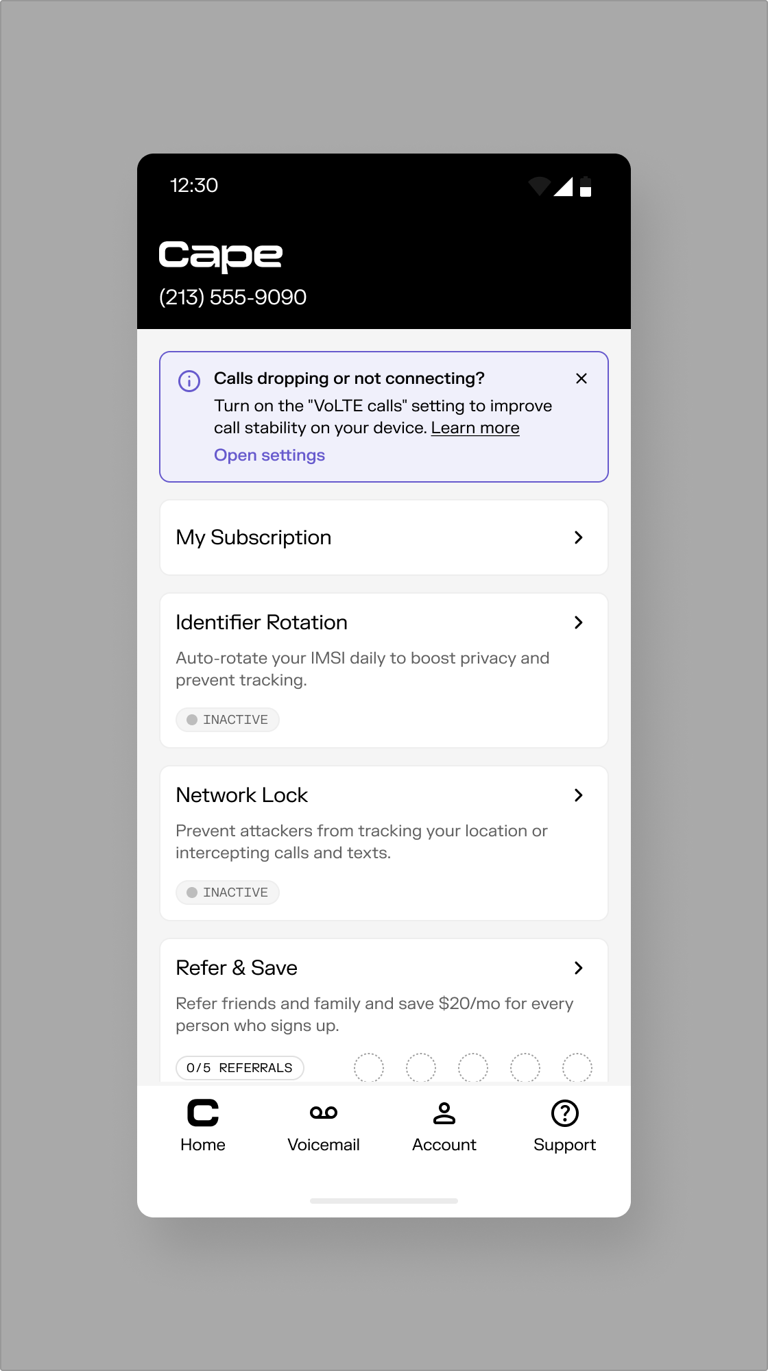This screenshot has width=768, height=1371.
Task: Click the Identifier Rotation title
Action: tap(261, 622)
